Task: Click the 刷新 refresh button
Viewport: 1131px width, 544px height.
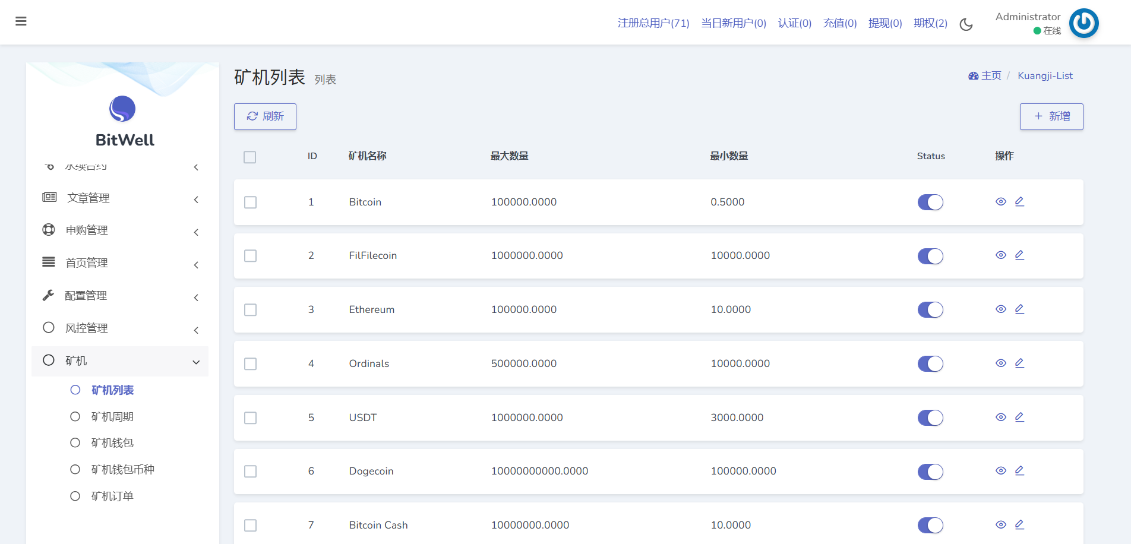Action: 265,116
